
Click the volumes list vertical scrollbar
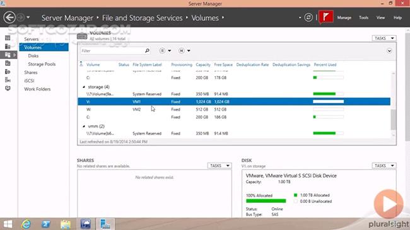(393, 120)
